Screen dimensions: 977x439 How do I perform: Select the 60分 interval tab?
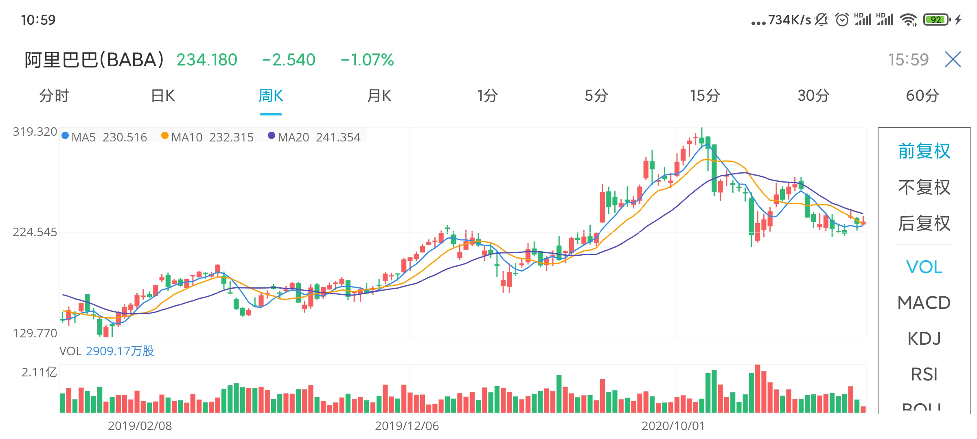point(922,96)
